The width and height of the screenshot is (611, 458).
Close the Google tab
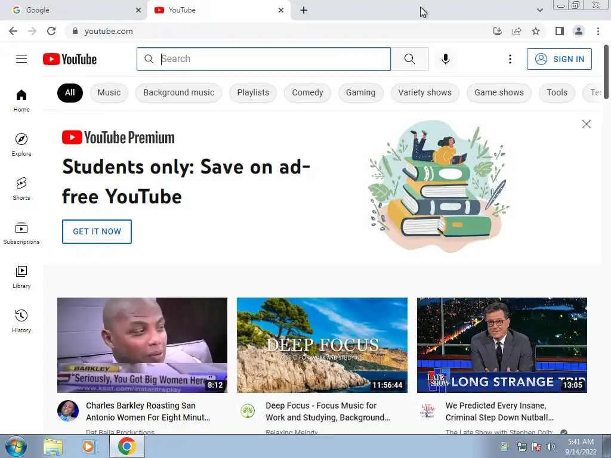(138, 10)
